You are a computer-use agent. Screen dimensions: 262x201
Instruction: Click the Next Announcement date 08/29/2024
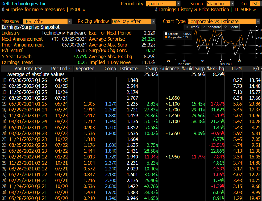[x=74, y=39]
